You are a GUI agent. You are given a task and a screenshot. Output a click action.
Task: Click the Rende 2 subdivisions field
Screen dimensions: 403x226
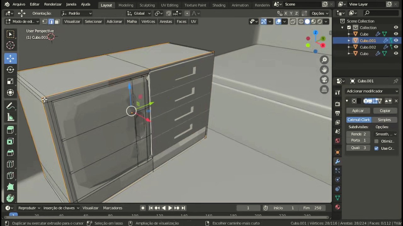pos(359,134)
